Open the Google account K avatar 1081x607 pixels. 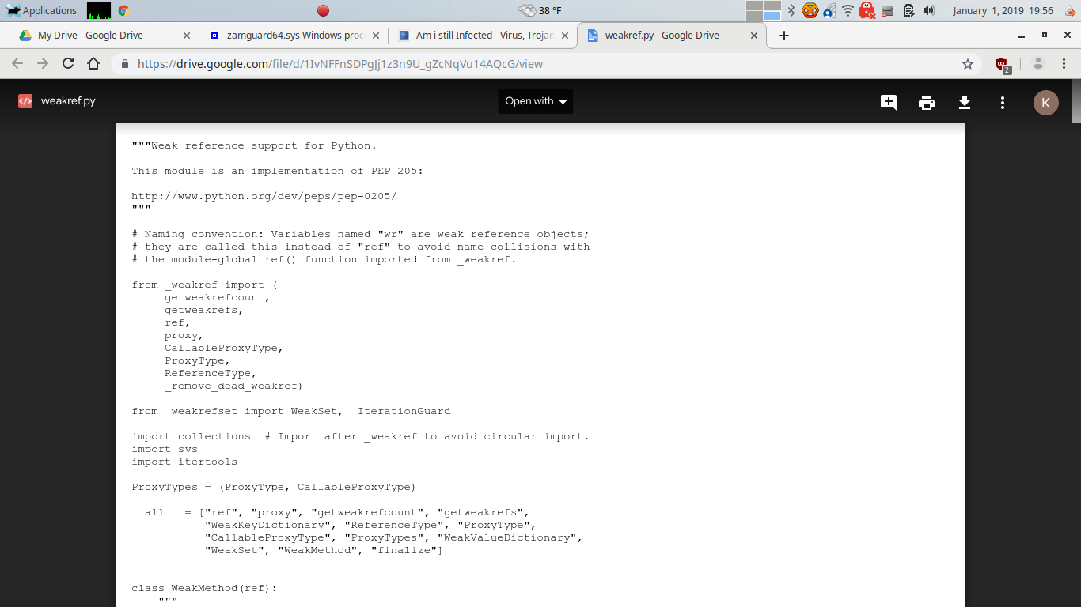[1046, 102]
